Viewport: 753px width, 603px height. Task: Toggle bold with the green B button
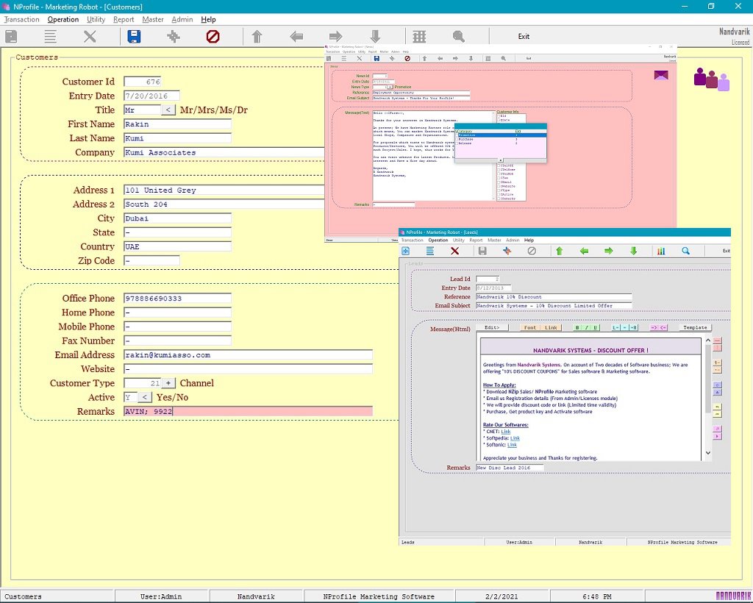click(x=577, y=327)
